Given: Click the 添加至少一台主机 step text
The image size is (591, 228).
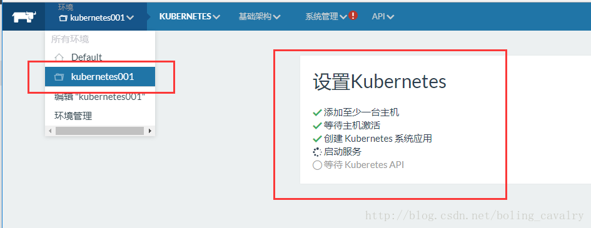Looking at the screenshot, I should point(361,112).
